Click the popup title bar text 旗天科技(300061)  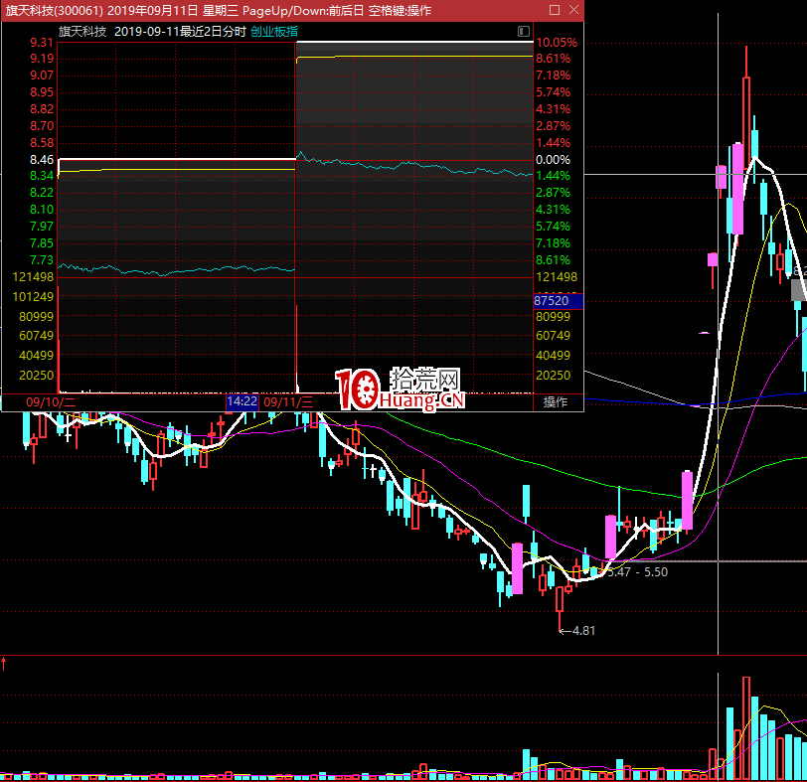point(55,10)
